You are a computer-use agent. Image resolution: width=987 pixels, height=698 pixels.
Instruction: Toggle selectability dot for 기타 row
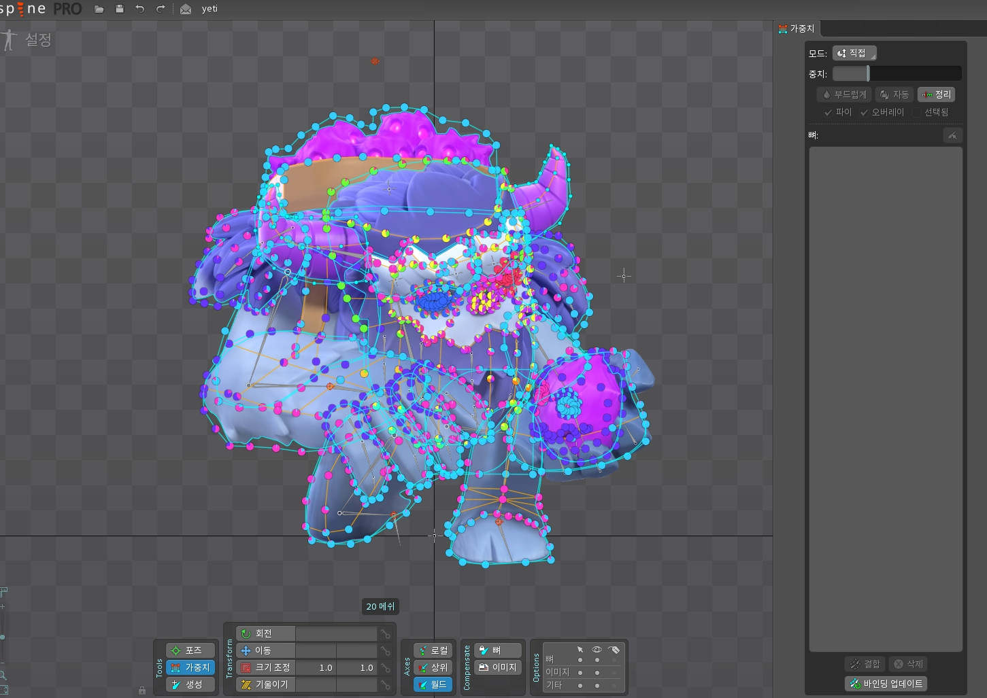pyautogui.click(x=580, y=685)
